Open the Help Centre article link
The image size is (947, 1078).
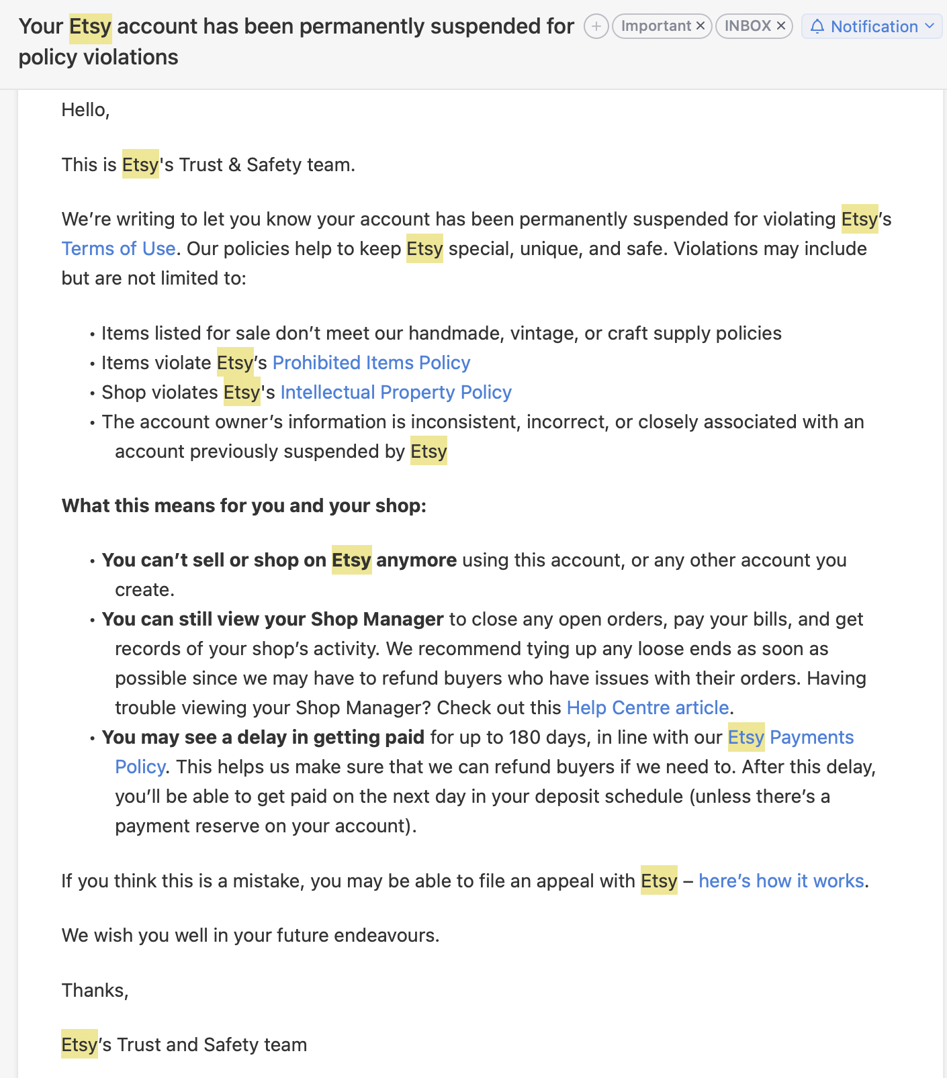point(647,708)
